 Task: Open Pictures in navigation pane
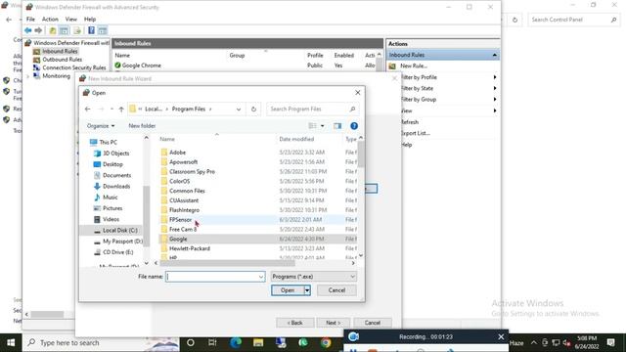[112, 208]
